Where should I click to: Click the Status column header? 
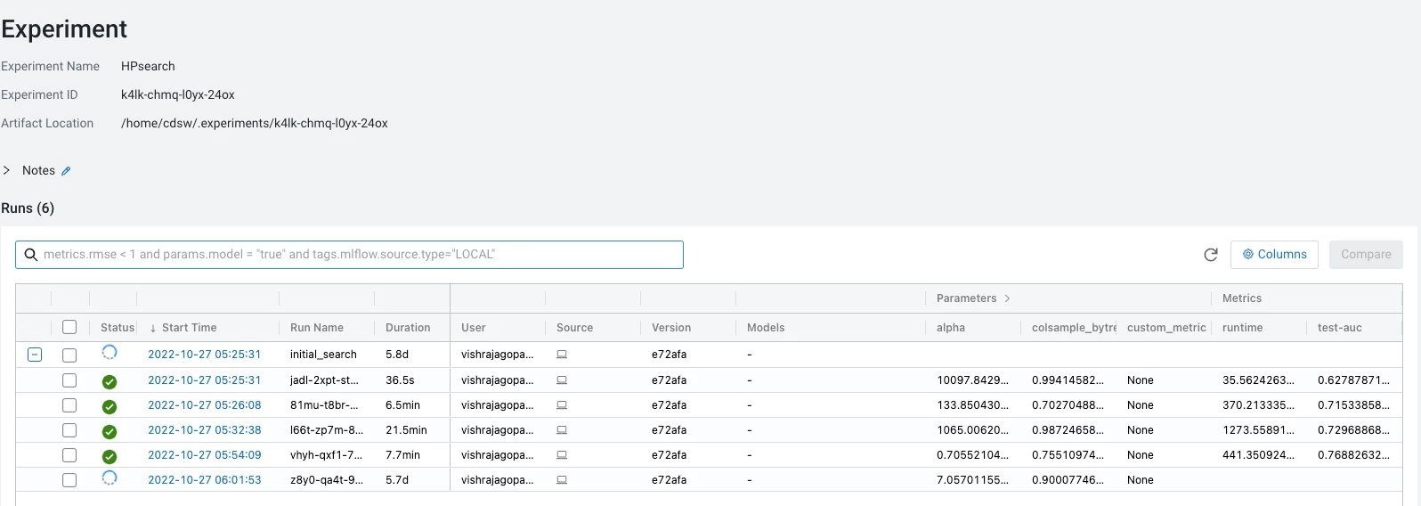118,328
